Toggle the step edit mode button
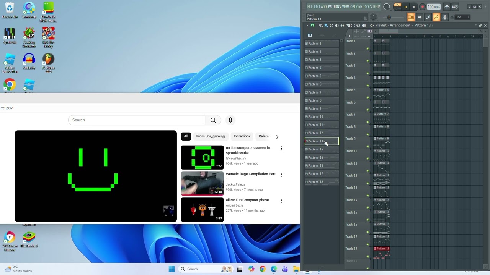This screenshot has width=490, height=275. pyautogui.click(x=428, y=17)
